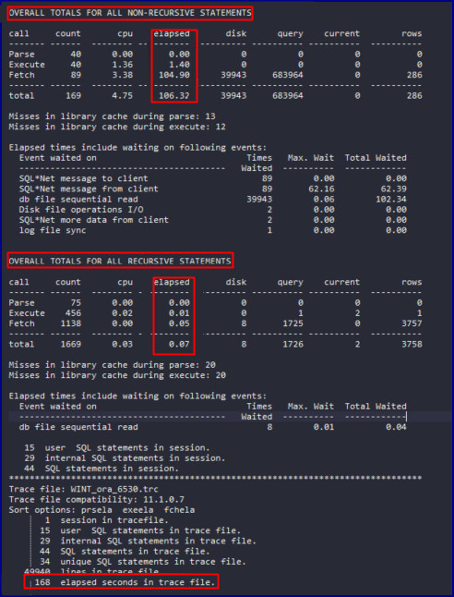Click the recursive Fetch query value 1725

(x=293, y=323)
